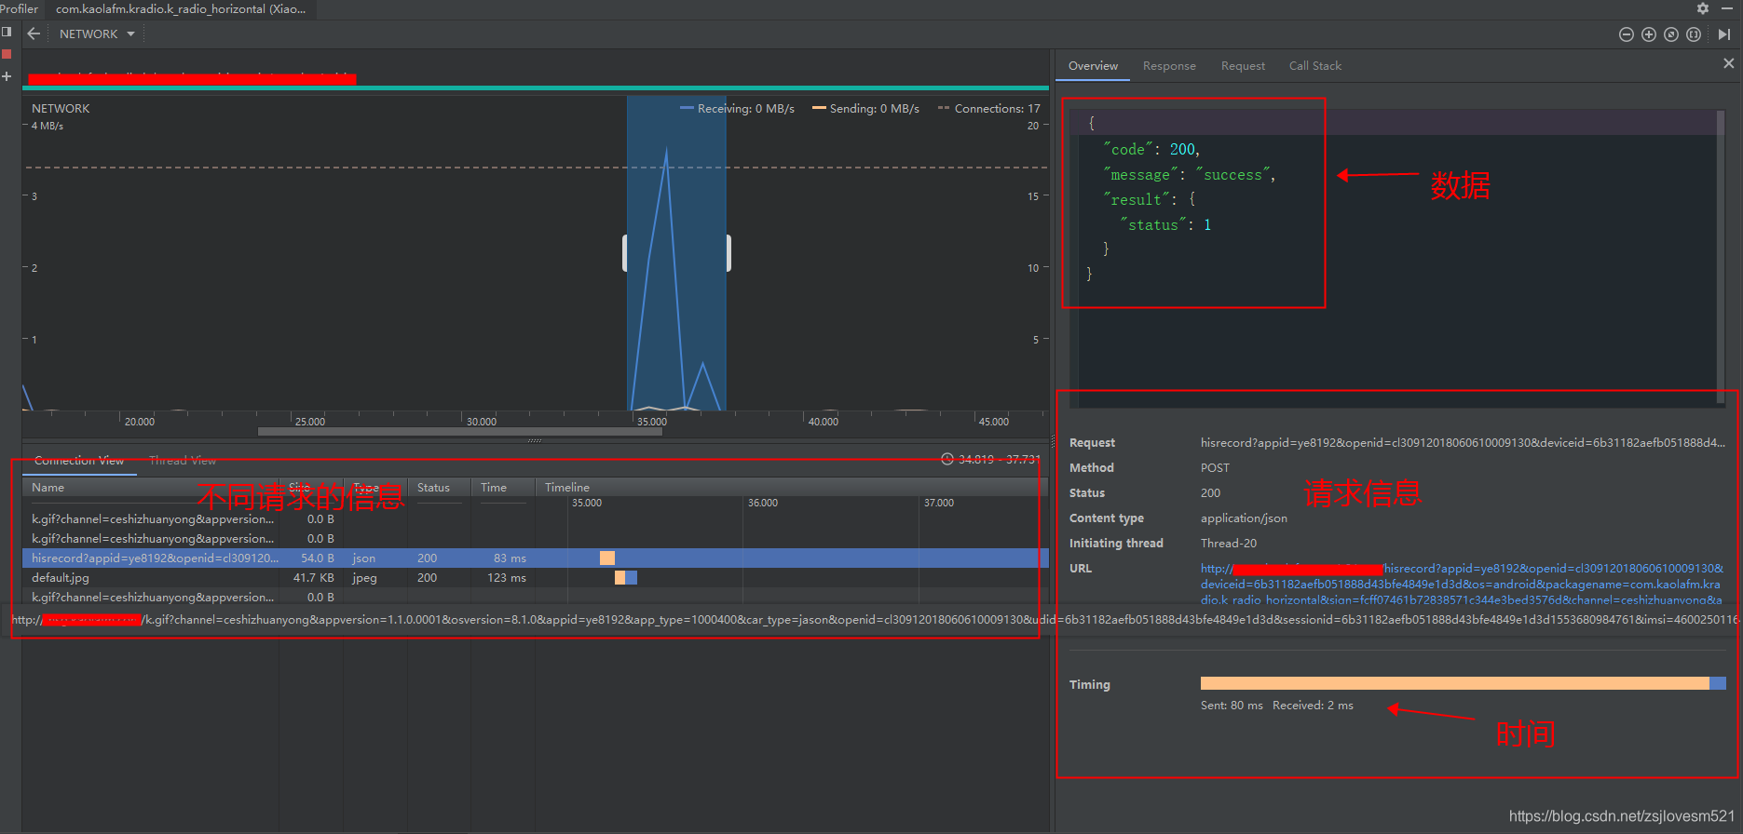Click the jpeg type cell
The width and height of the screenshot is (1743, 834).
pyautogui.click(x=364, y=578)
